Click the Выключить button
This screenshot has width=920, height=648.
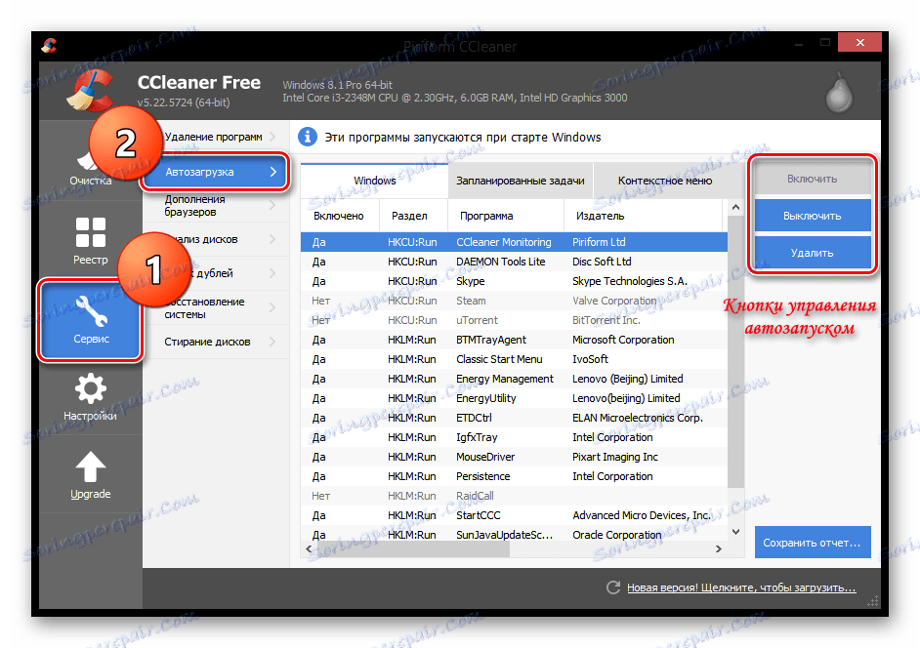pyautogui.click(x=812, y=216)
